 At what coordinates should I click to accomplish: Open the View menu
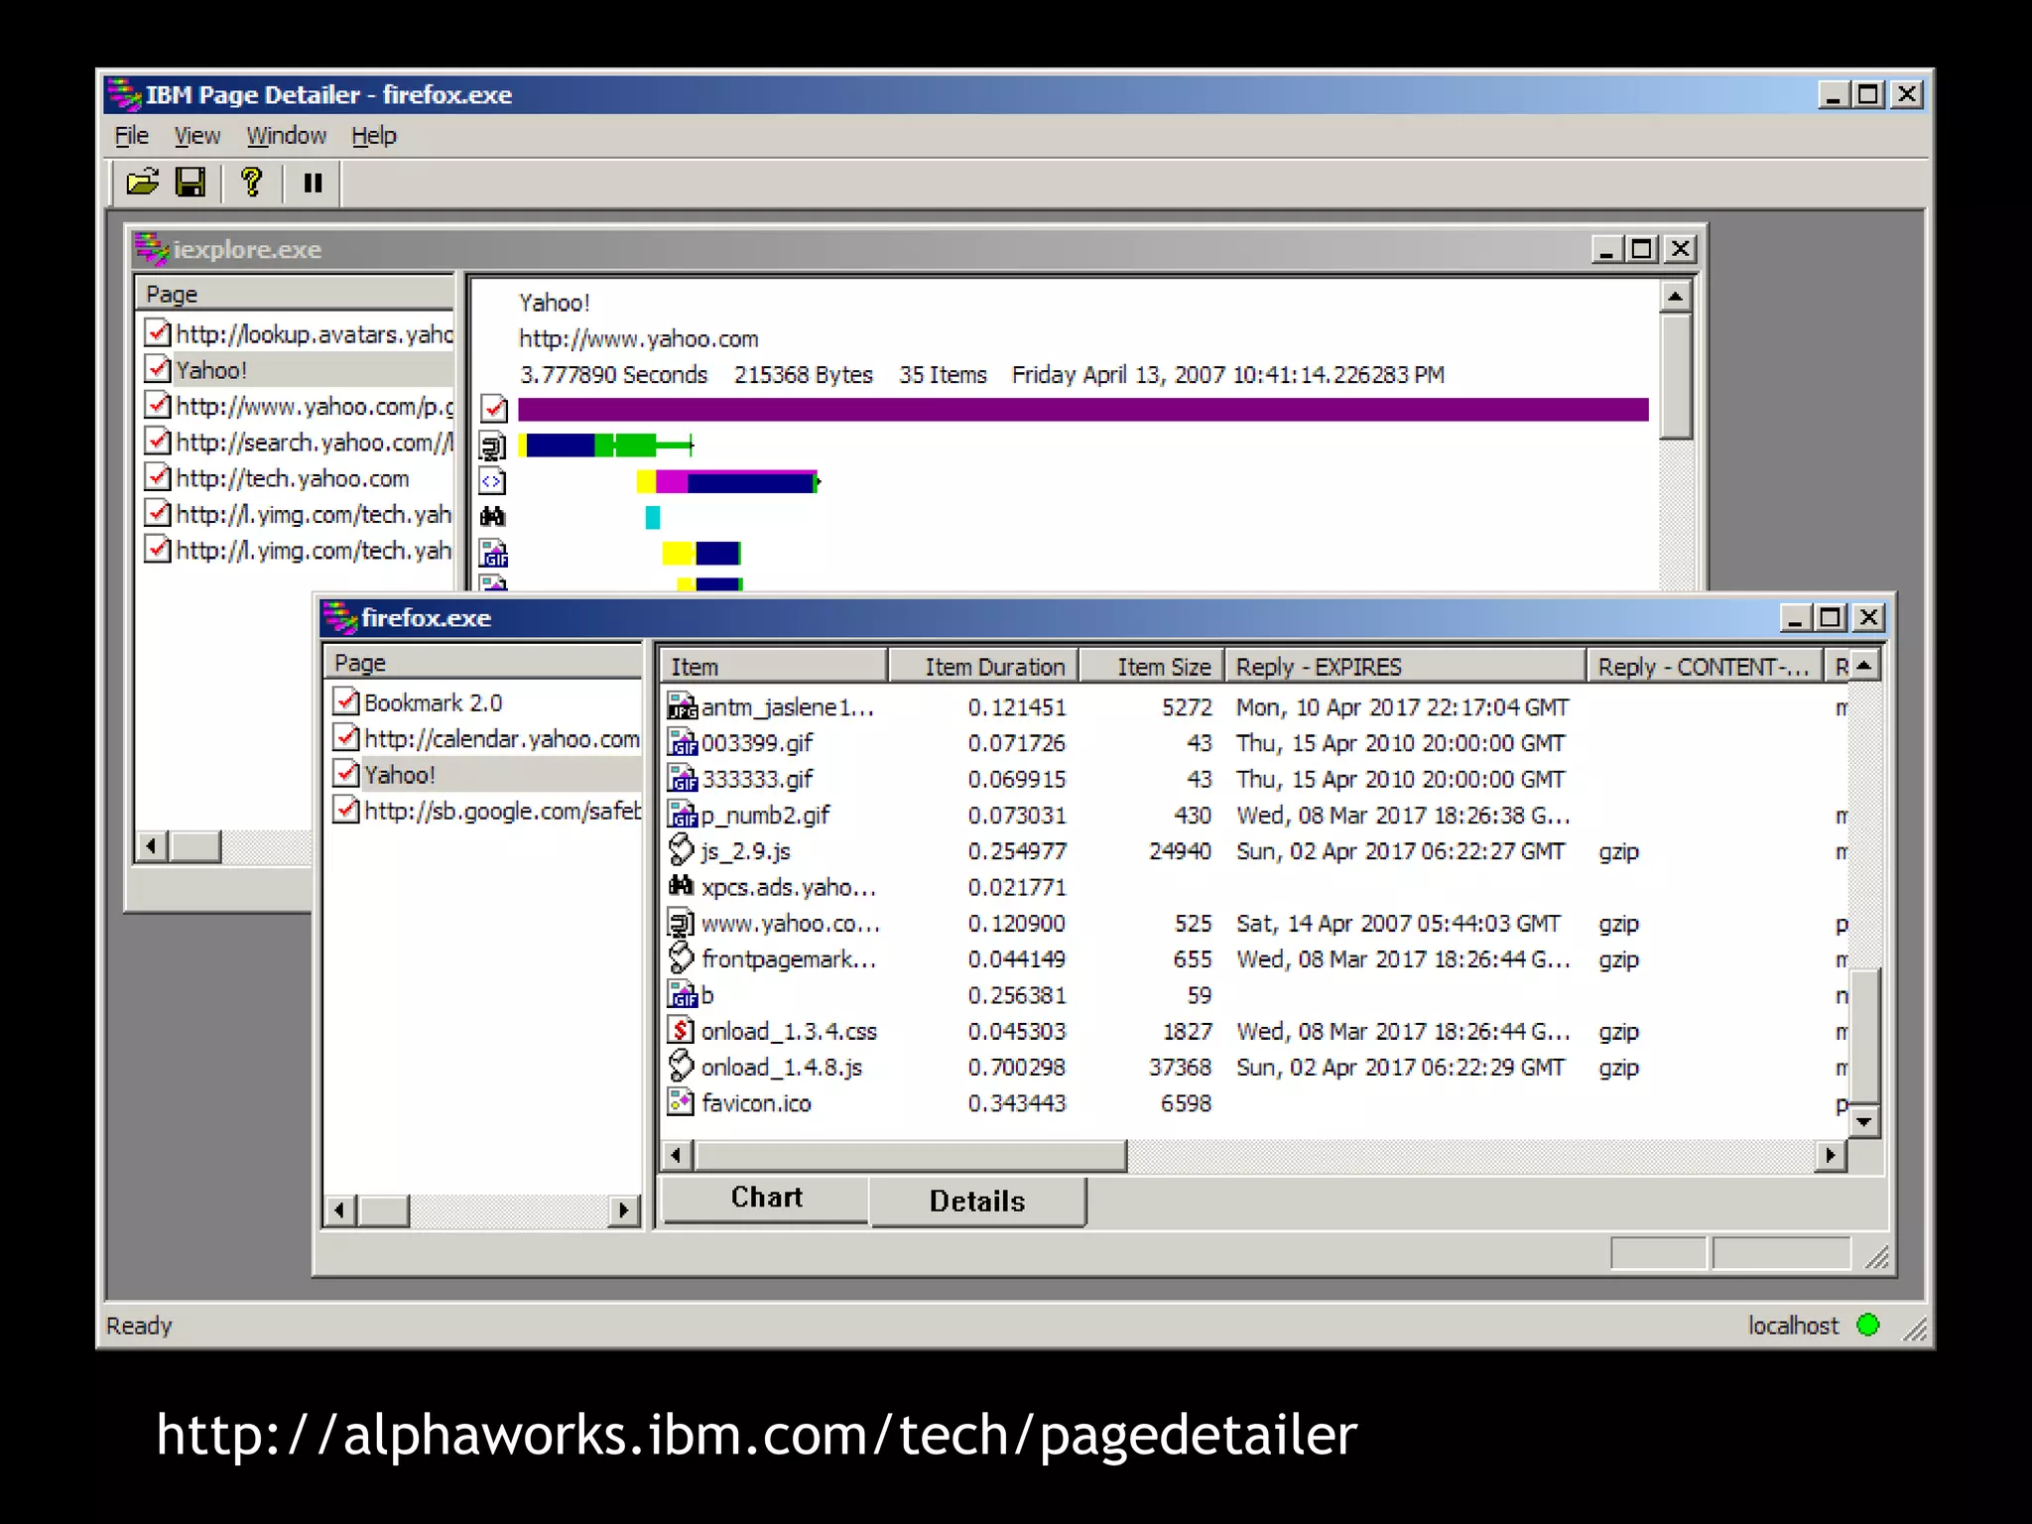[197, 136]
